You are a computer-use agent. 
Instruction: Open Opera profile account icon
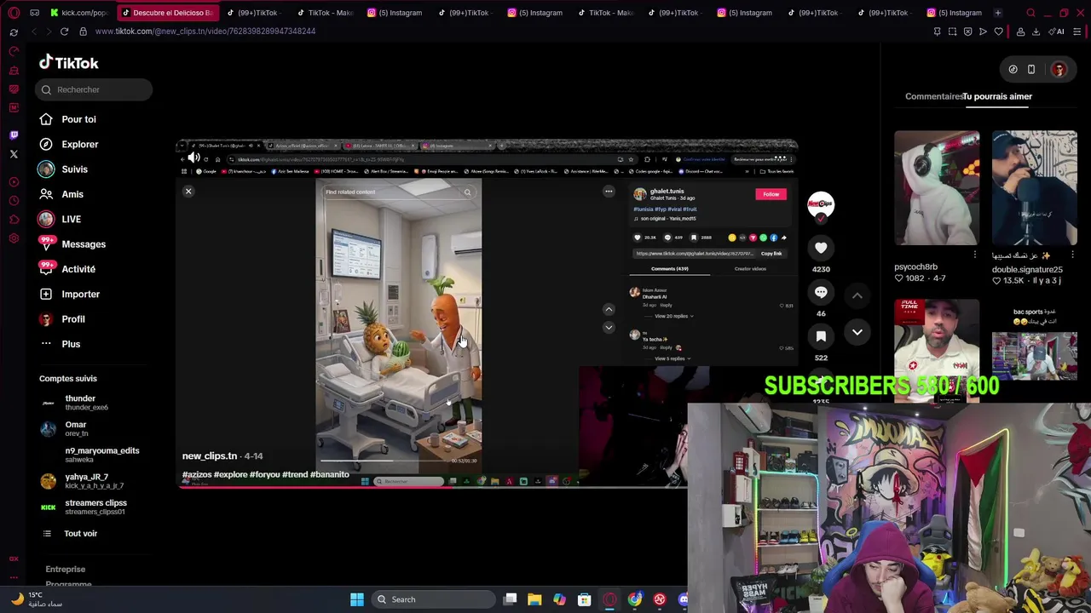point(1020,32)
